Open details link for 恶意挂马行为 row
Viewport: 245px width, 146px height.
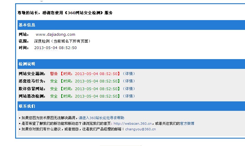[129, 81]
